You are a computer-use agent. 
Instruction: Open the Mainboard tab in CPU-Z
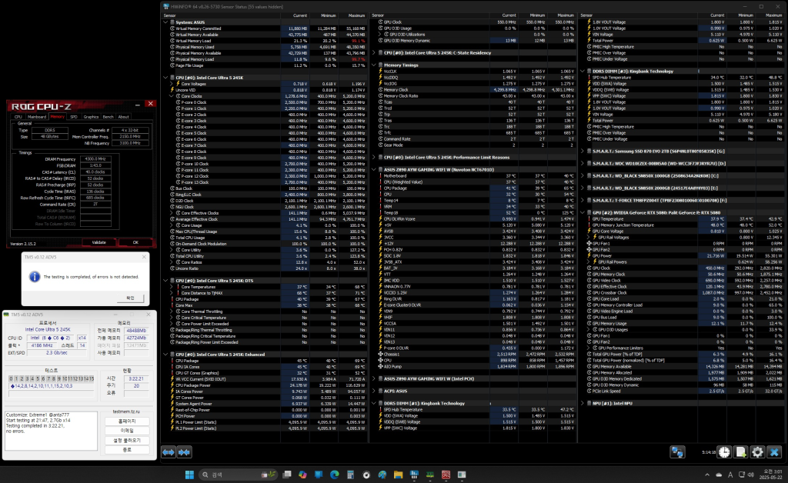click(x=37, y=116)
